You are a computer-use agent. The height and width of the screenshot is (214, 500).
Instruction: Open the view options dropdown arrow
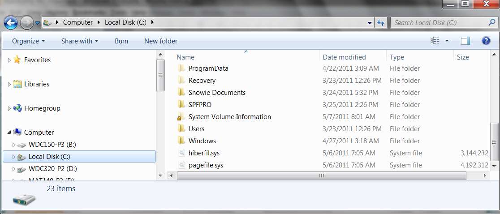tap(447, 41)
